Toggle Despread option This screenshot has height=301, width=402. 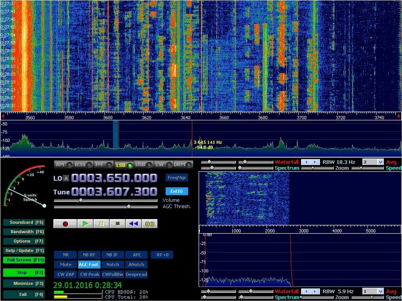coord(136,274)
